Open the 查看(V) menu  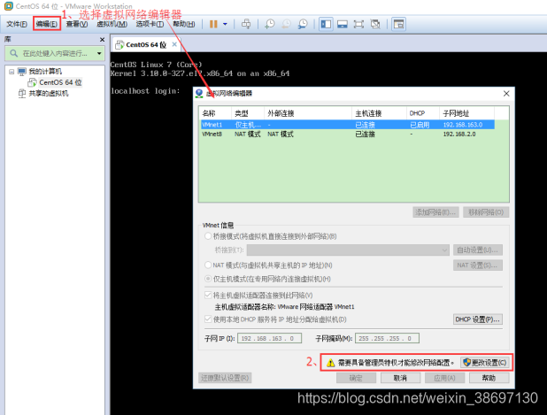pos(77,24)
